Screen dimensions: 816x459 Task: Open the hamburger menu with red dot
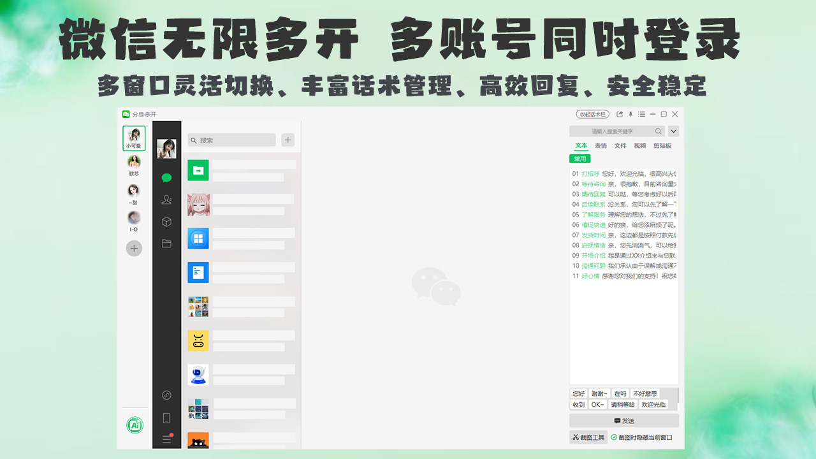click(x=166, y=439)
